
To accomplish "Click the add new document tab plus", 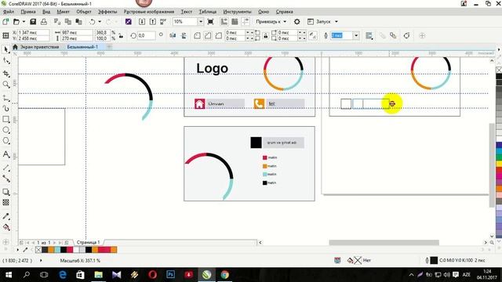I will pyautogui.click(x=109, y=47).
